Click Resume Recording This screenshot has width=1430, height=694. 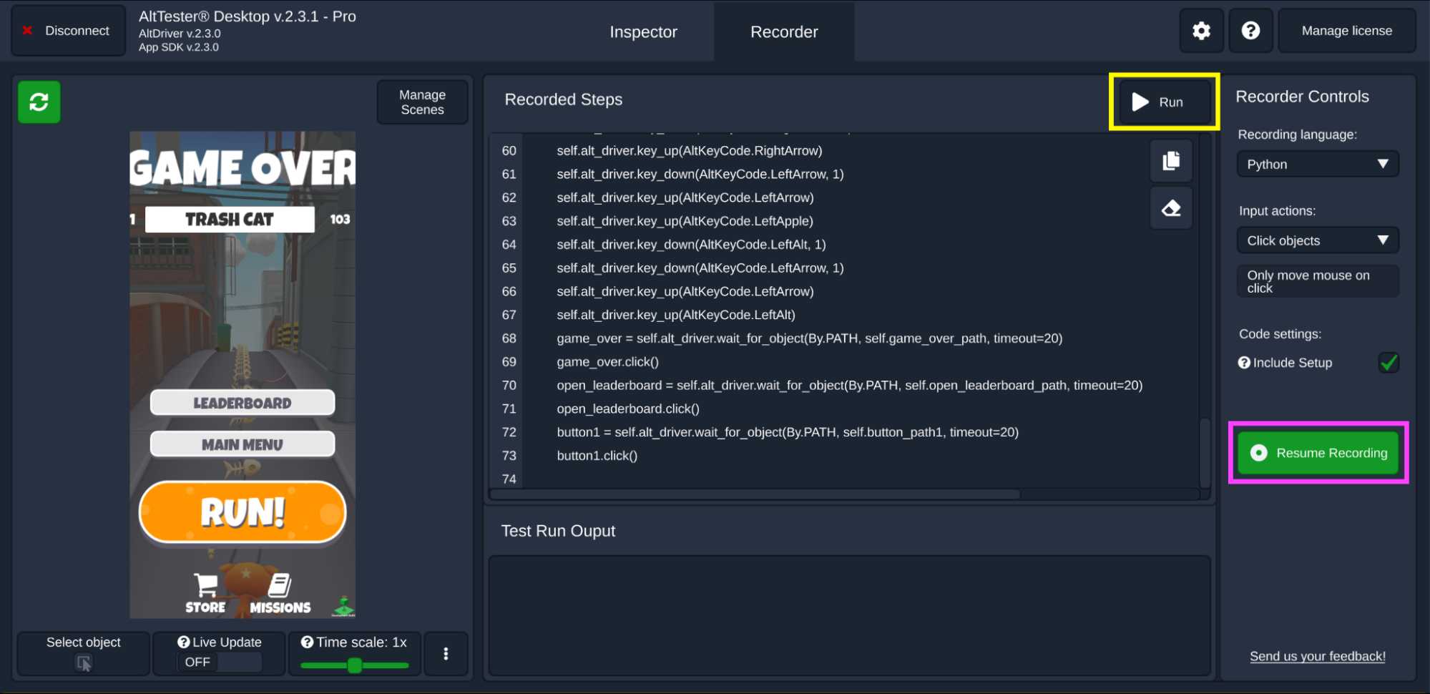1318,453
